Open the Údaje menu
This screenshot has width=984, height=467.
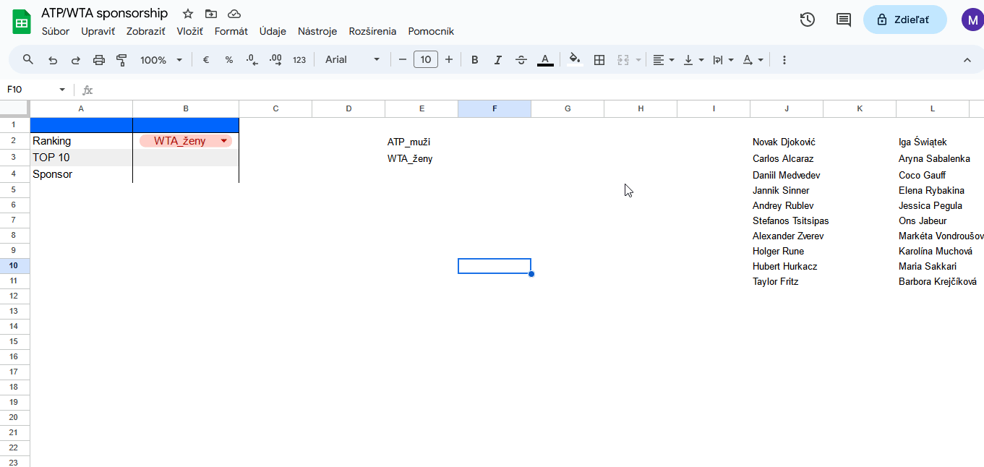coord(273,31)
